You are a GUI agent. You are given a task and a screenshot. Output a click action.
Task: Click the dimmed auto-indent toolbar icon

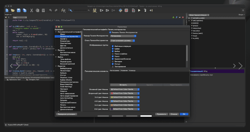click(x=113, y=10)
